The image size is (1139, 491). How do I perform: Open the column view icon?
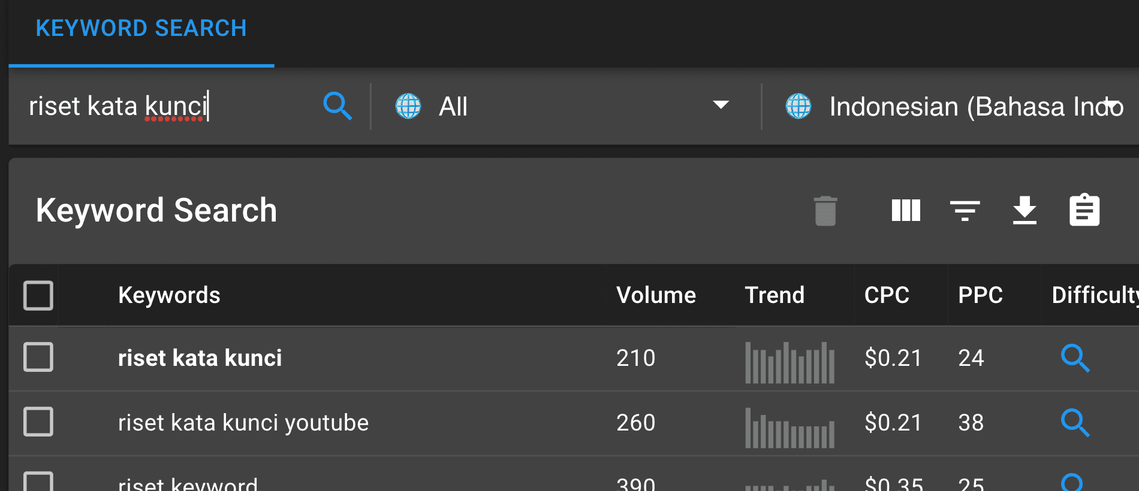point(905,211)
